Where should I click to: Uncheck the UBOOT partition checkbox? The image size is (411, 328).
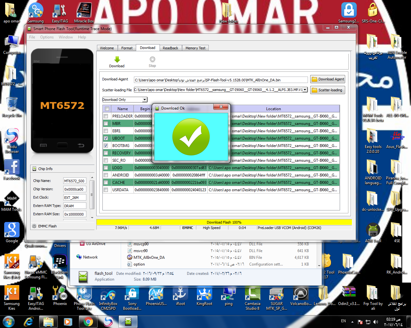(106, 138)
